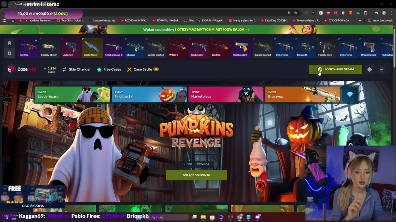396x222 pixels.
Task: Open Chrome extensions puzzle icon
Action: [x=365, y=13]
